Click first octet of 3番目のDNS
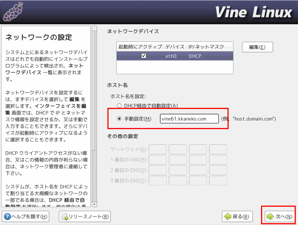 pos(158,181)
